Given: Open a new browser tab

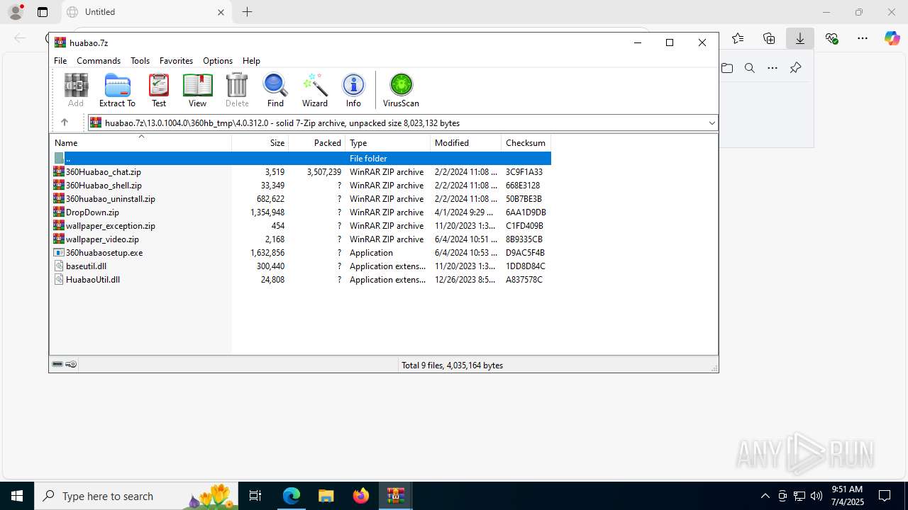Looking at the screenshot, I should point(247,12).
